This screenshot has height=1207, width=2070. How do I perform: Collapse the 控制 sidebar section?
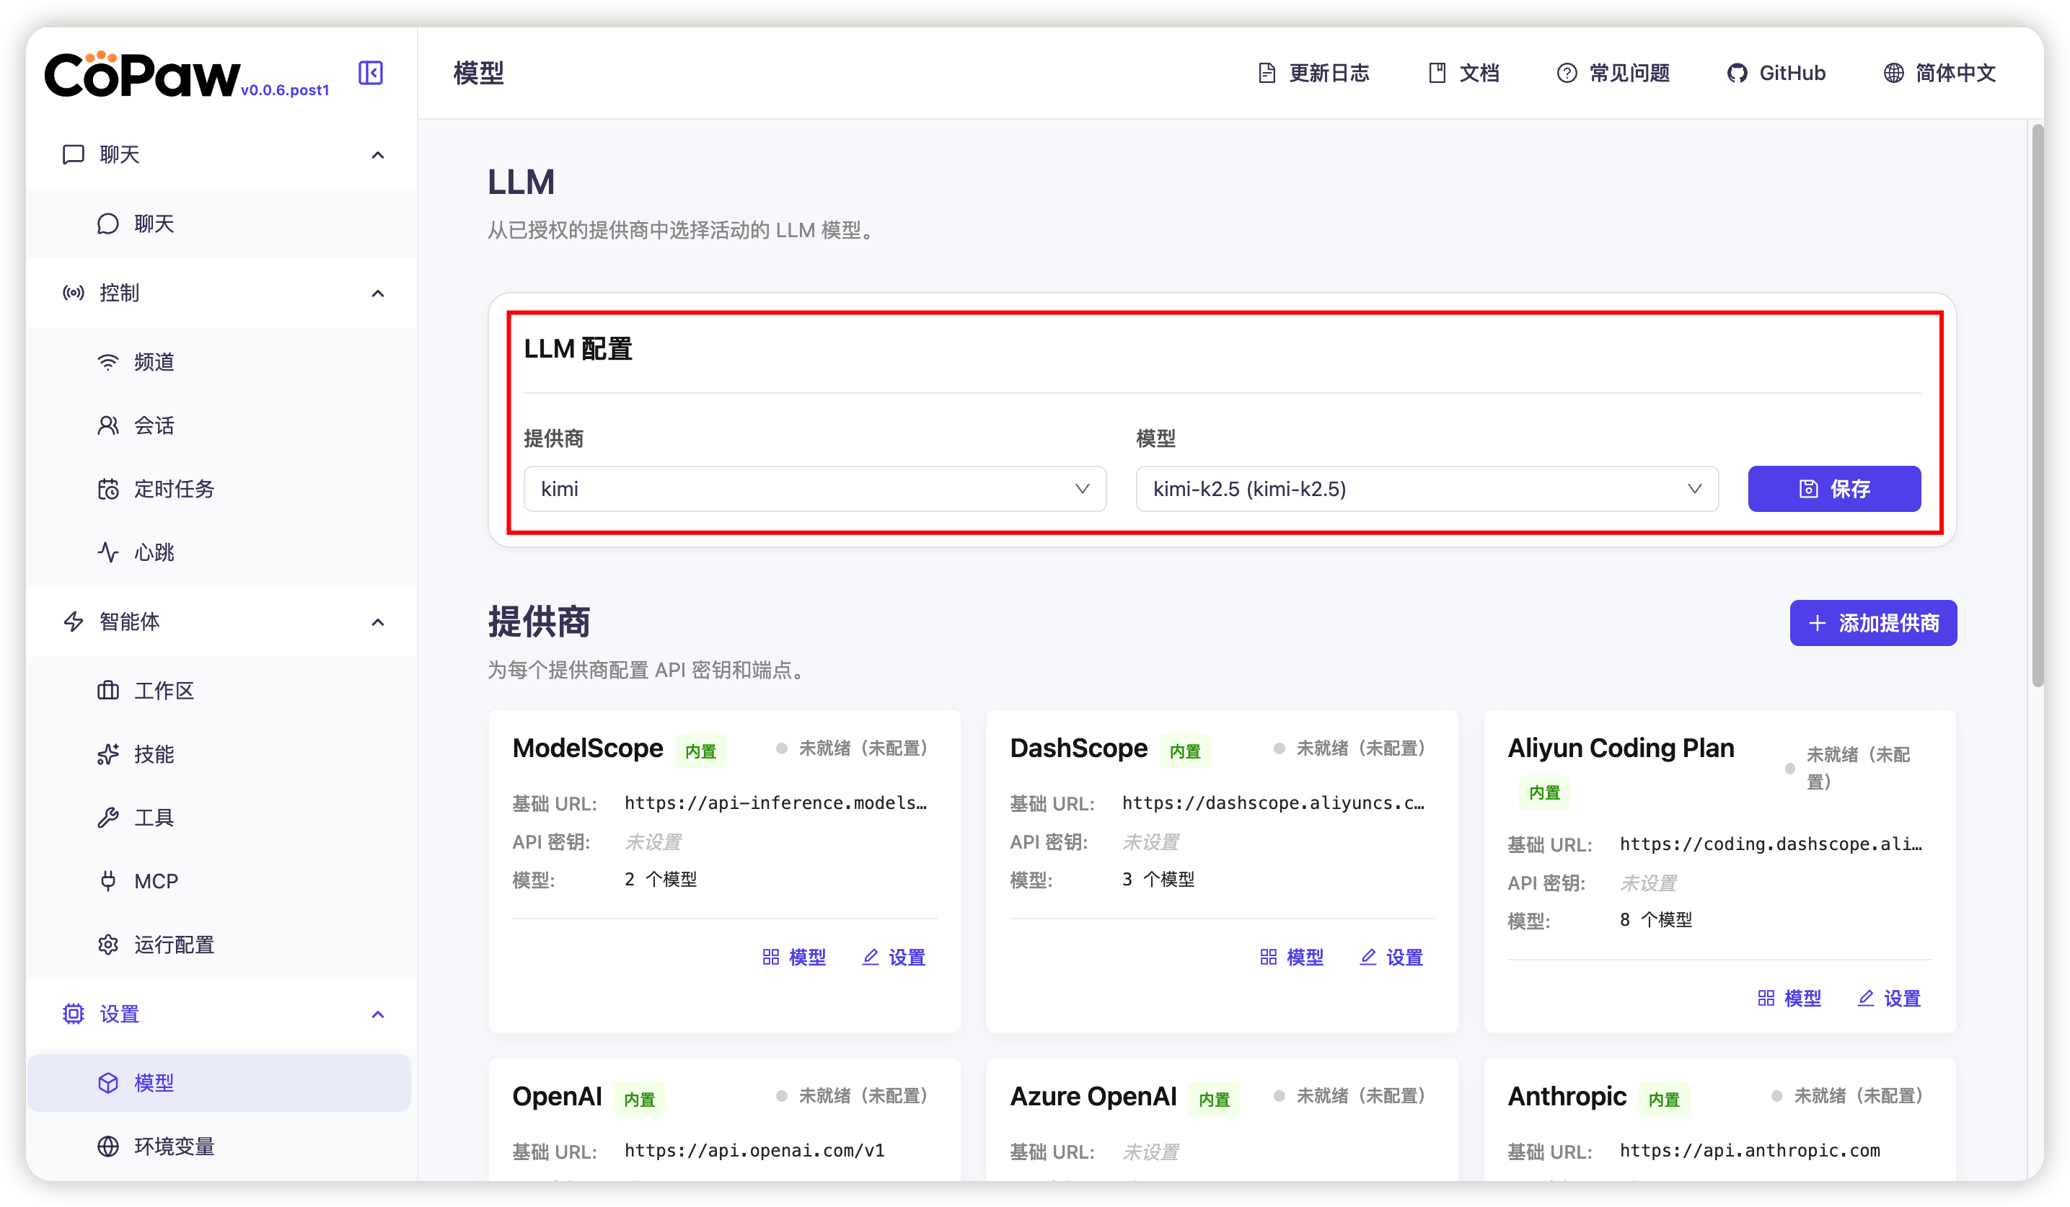coord(377,293)
